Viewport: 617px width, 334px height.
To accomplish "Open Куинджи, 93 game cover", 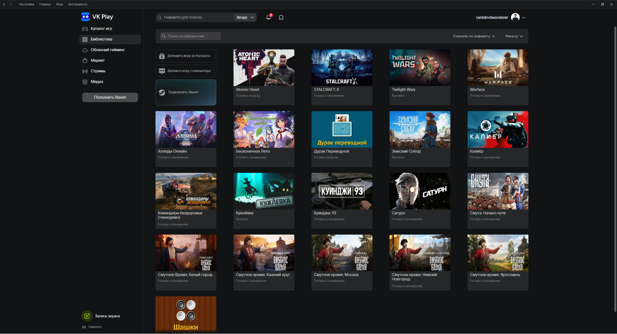I will (342, 191).
